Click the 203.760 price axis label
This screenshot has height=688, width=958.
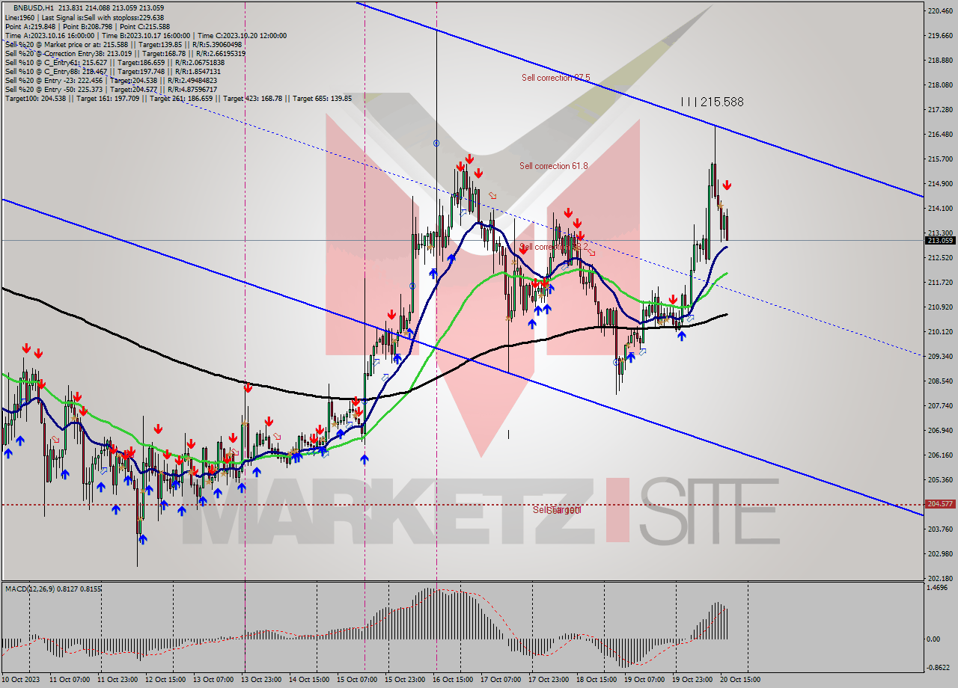[940, 529]
